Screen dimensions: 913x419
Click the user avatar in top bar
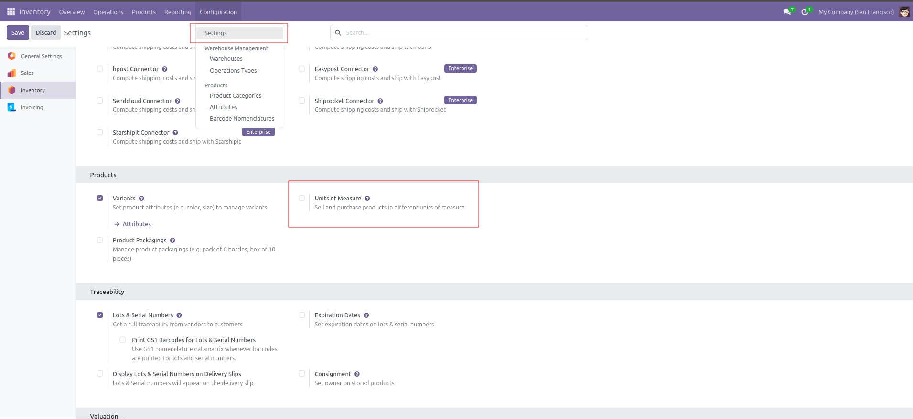904,12
